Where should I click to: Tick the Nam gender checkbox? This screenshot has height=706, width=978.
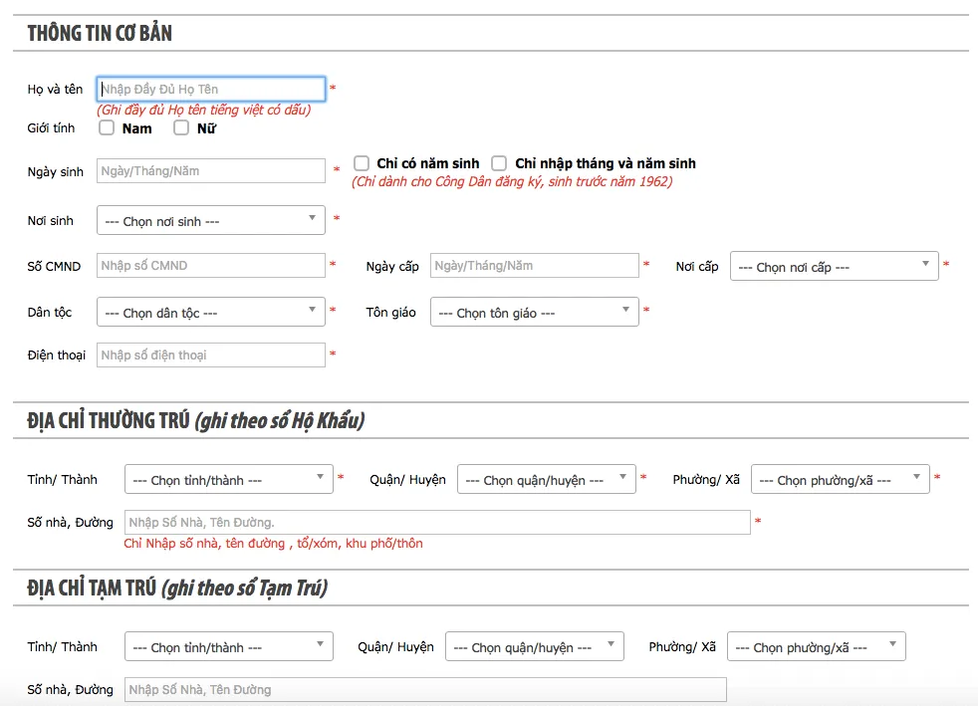pos(107,127)
